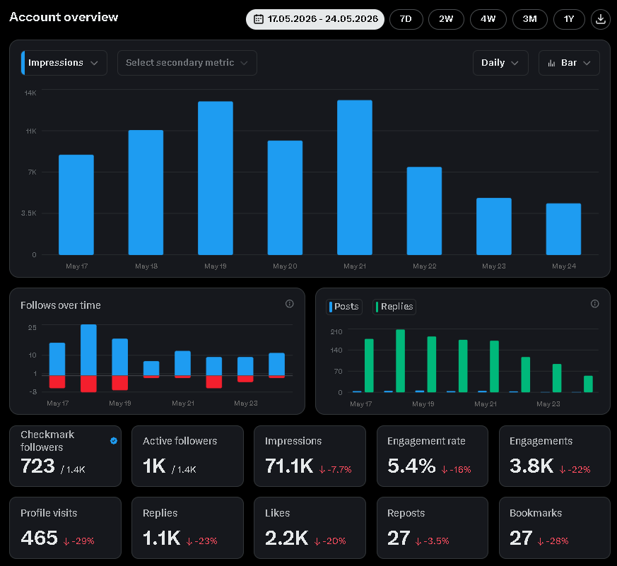
Task: Open the Reposts card
Action: tap(433, 528)
